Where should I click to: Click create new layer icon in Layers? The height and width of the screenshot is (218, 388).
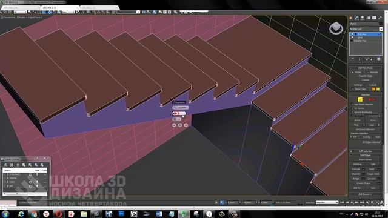click(5, 165)
